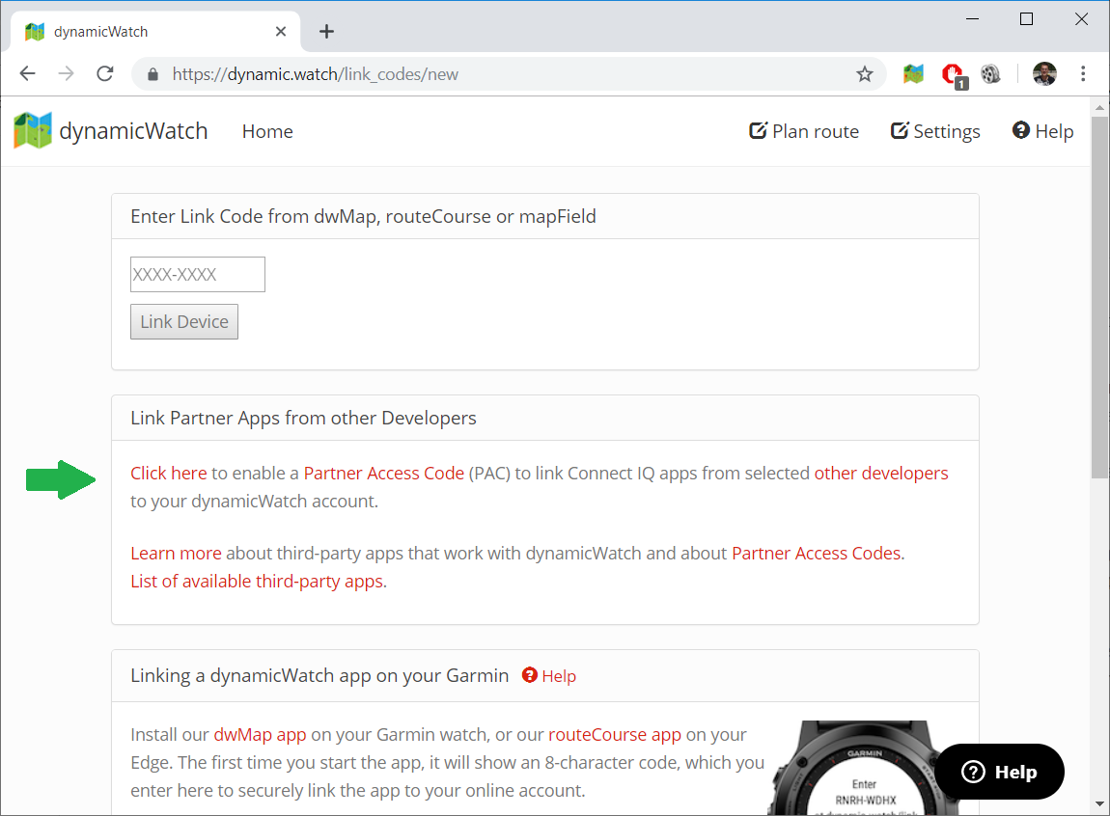
Task: Click the red ad-blocker extension icon
Action: (x=953, y=74)
